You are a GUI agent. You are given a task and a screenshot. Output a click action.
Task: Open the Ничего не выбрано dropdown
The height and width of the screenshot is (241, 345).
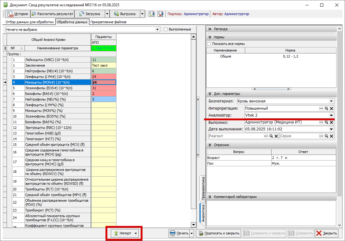coord(158,30)
